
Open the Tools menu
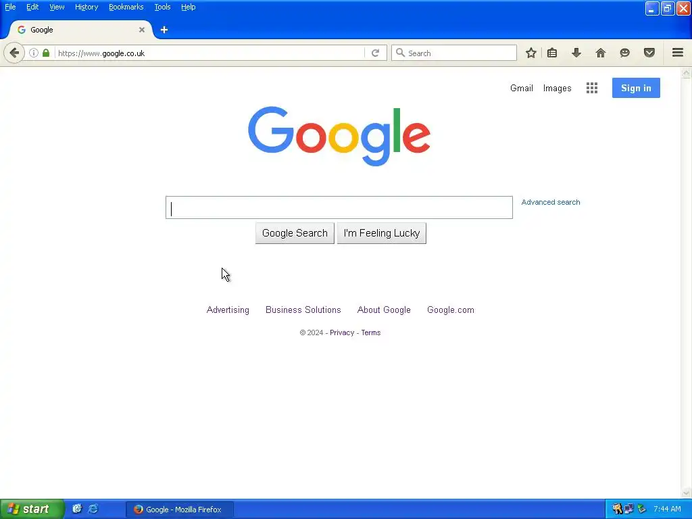tap(162, 7)
